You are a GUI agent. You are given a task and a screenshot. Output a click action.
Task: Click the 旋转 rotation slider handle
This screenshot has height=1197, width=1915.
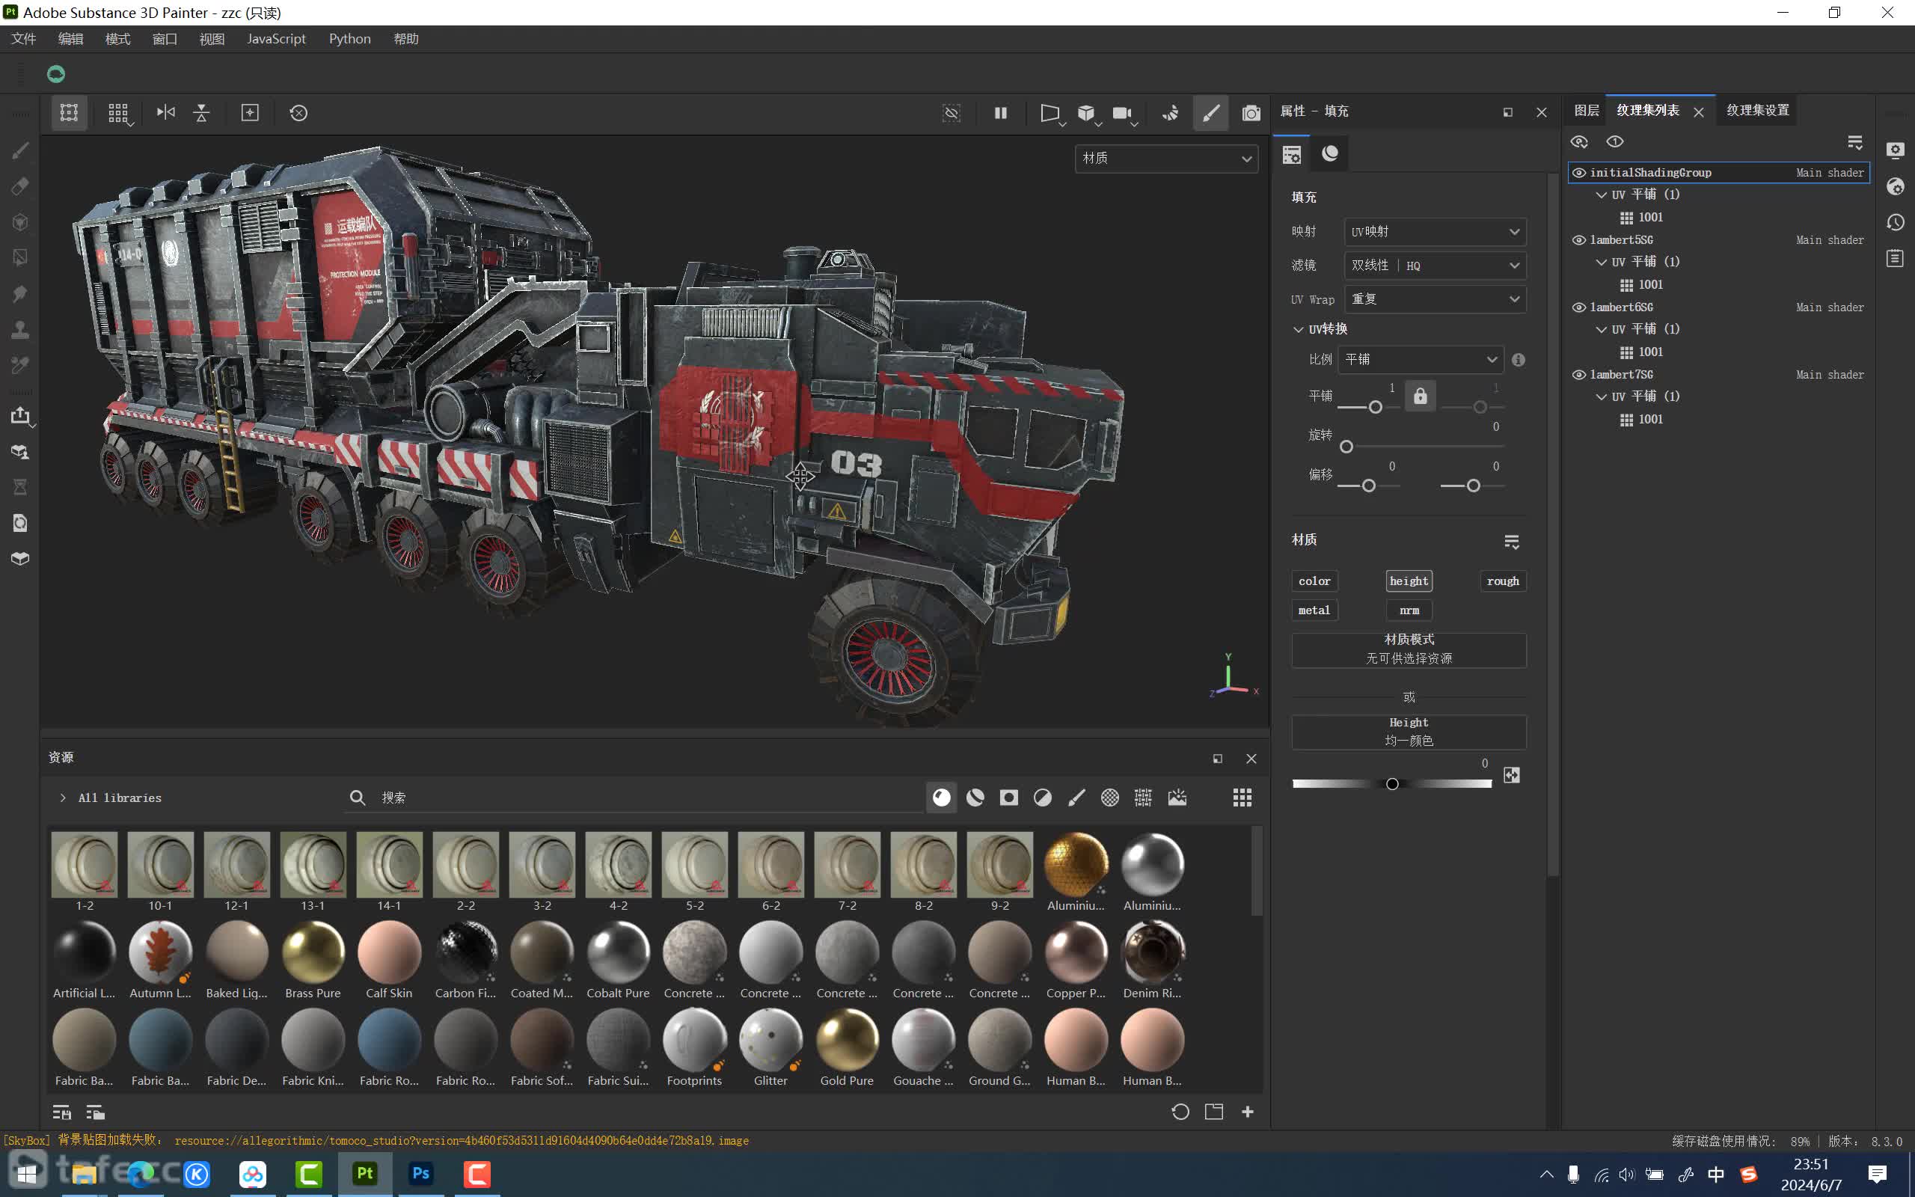coord(1346,447)
